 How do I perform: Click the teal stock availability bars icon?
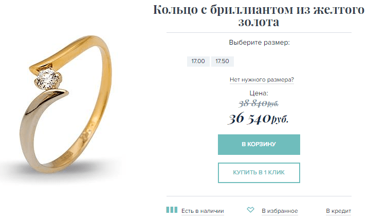pyautogui.click(x=172, y=210)
